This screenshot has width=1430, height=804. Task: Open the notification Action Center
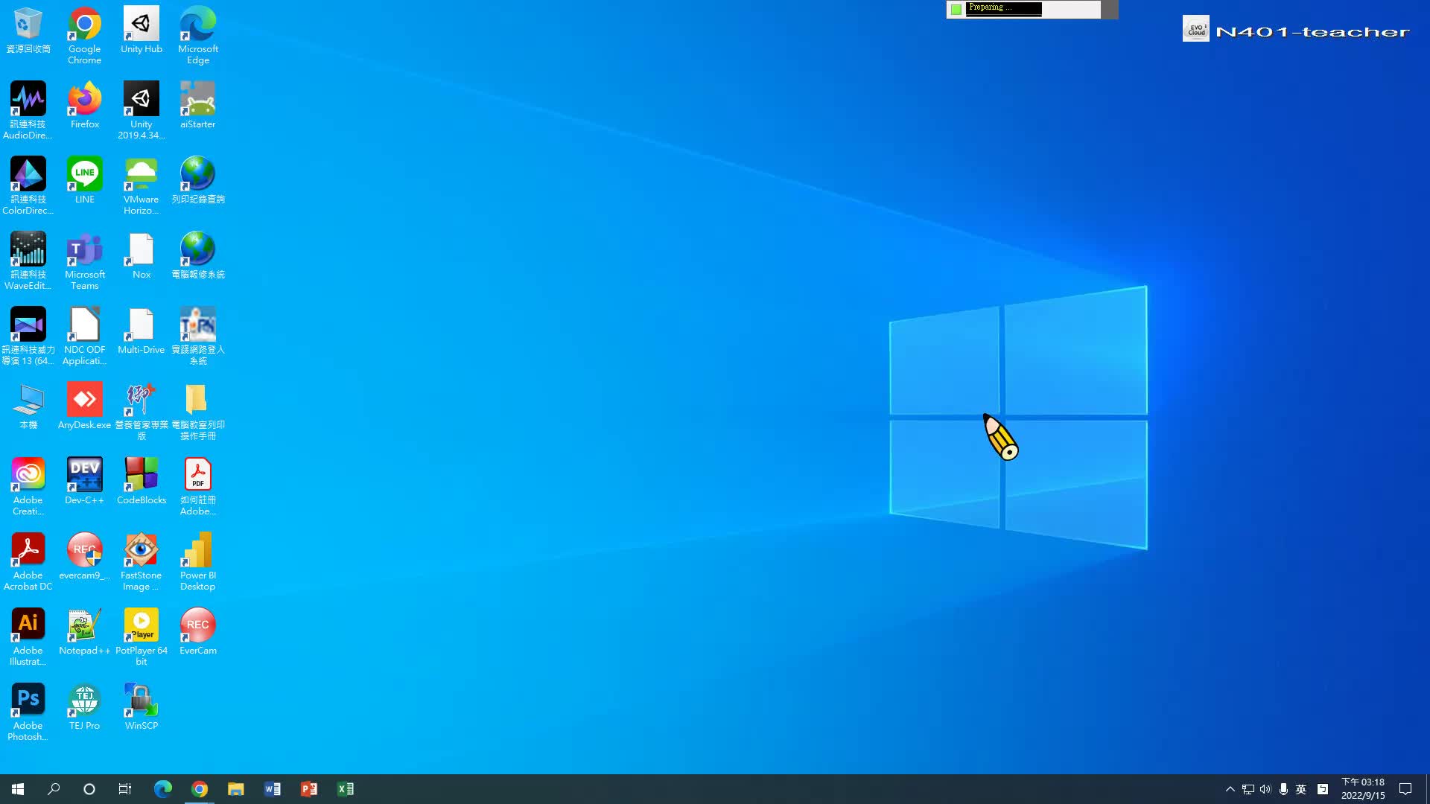point(1405,789)
